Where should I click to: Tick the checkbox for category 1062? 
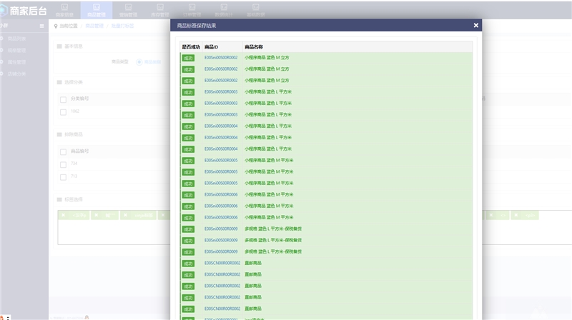pyautogui.click(x=63, y=112)
